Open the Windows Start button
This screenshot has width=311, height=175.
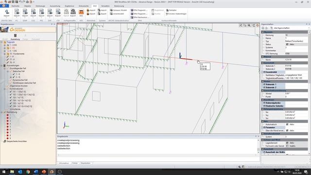(4, 172)
